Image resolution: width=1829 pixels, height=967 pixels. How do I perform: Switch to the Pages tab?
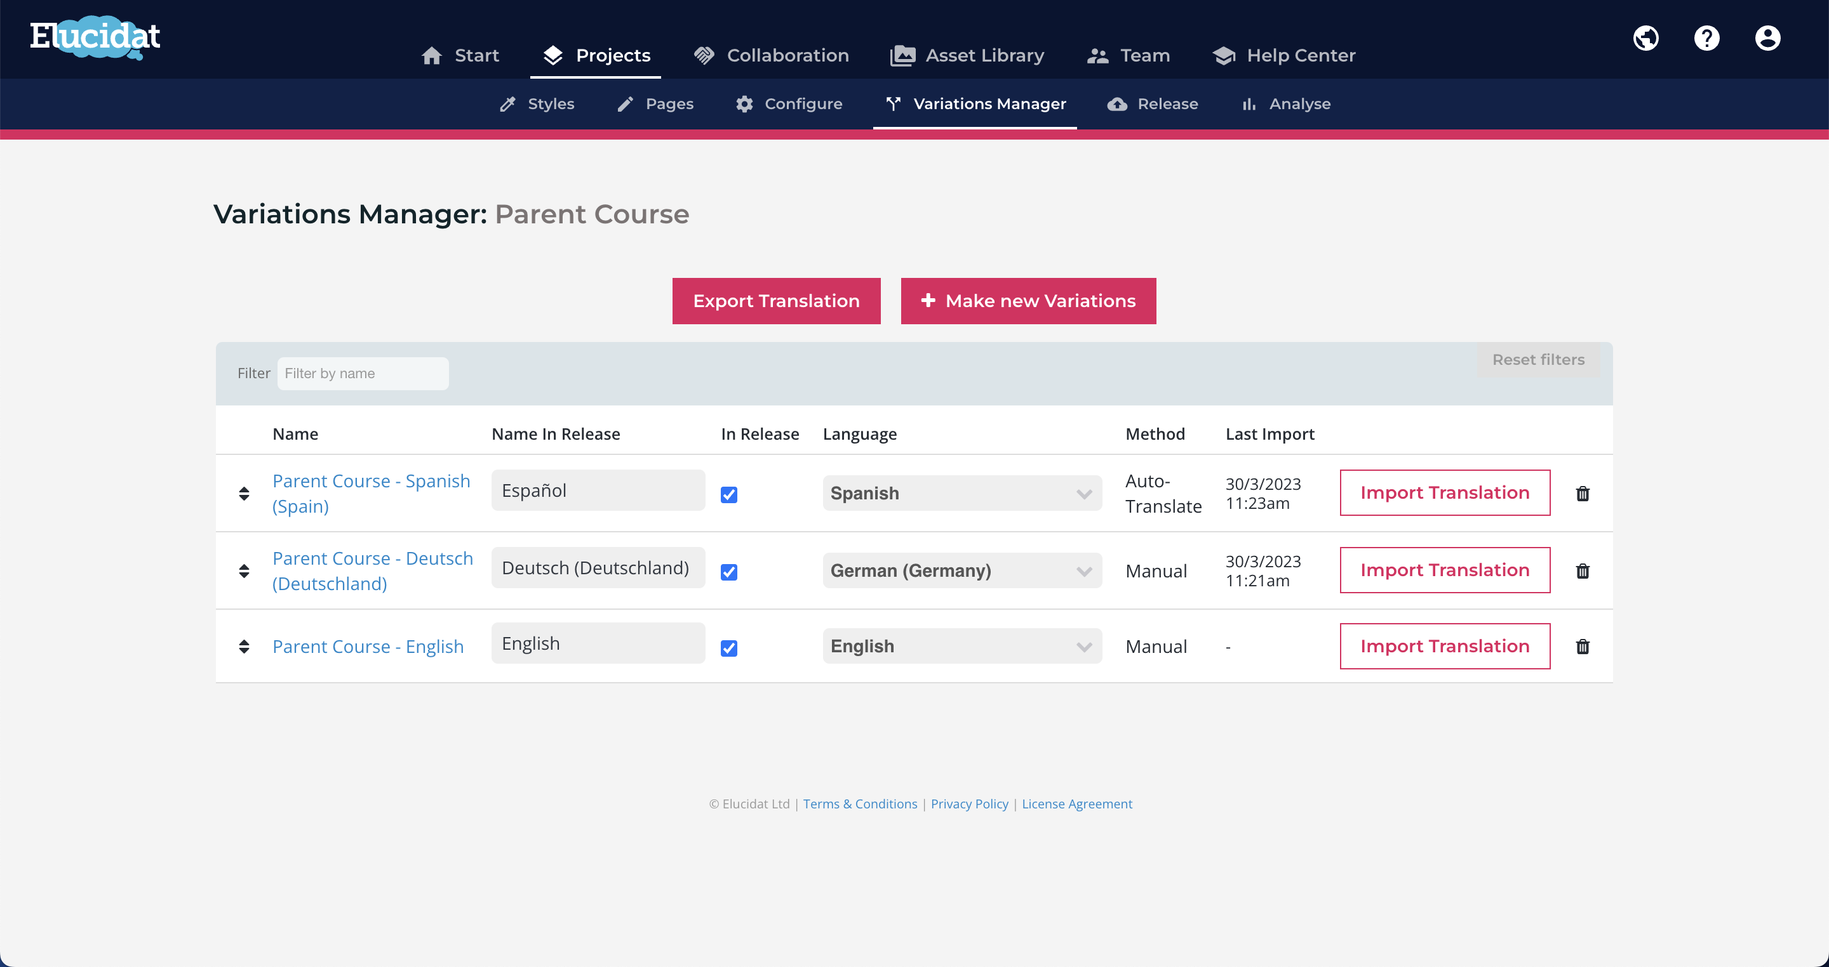655,103
